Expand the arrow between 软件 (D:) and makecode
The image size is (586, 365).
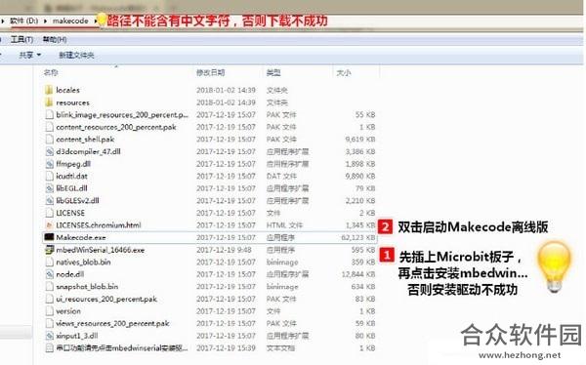pyautogui.click(x=45, y=21)
